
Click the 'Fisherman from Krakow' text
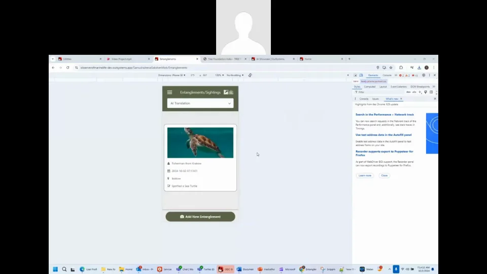tap(186, 163)
